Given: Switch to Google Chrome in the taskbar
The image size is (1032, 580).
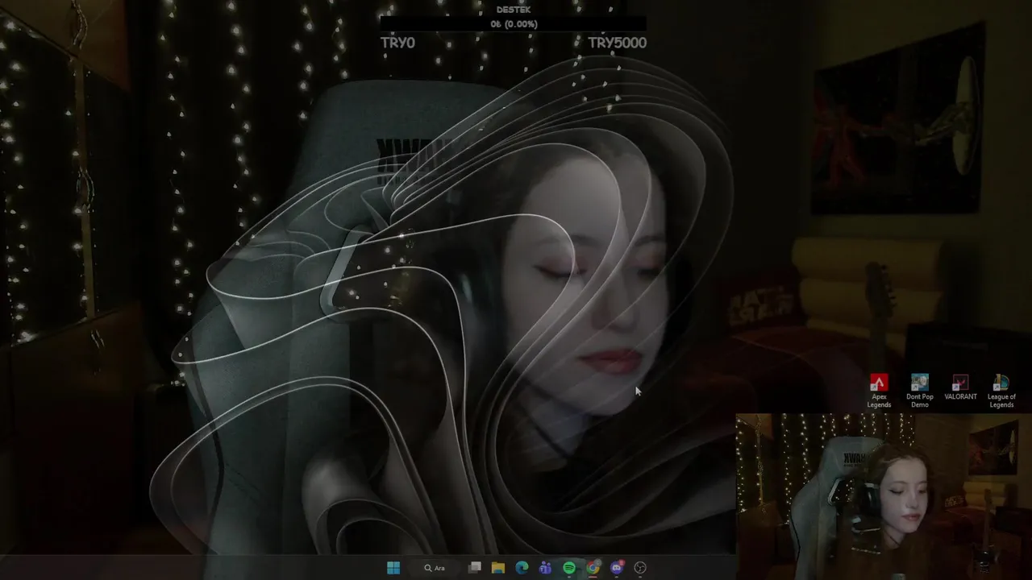Looking at the screenshot, I should click(593, 568).
